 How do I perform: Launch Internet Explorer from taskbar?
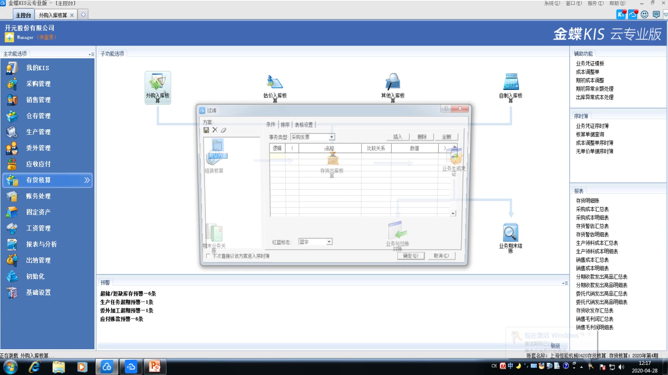(x=34, y=367)
